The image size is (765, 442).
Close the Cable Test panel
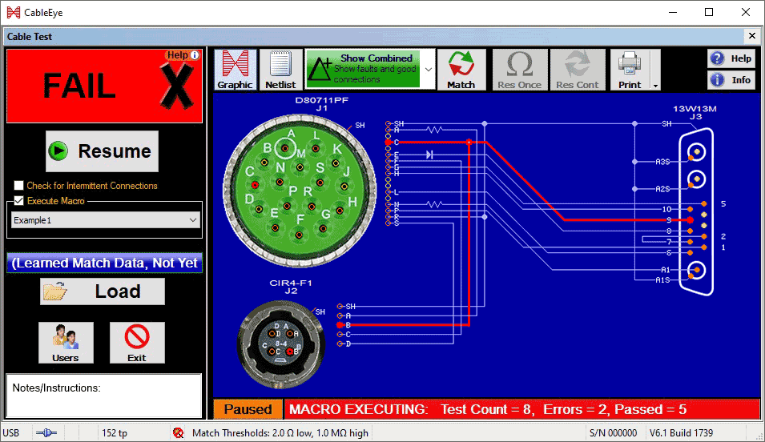(751, 36)
